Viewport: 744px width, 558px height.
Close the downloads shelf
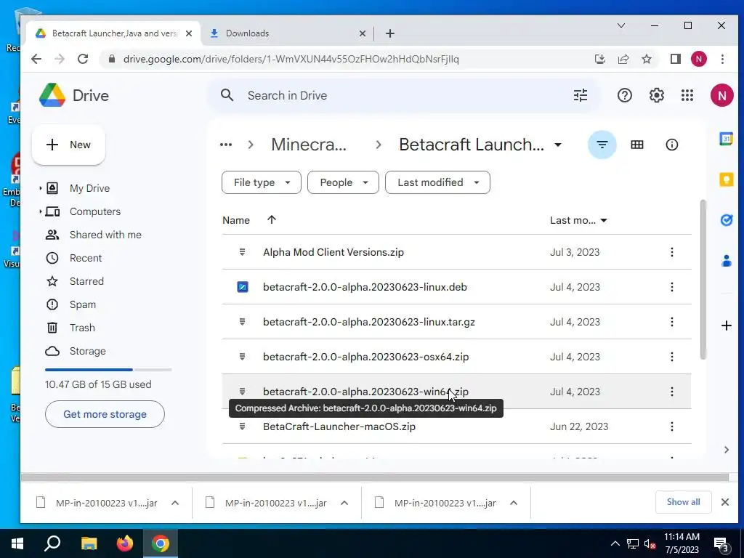724,502
